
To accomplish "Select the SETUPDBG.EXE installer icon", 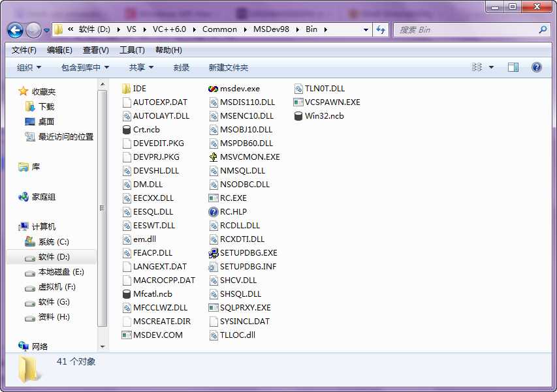I will coord(213,253).
